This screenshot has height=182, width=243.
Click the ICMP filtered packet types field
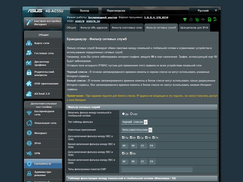pos(157,169)
